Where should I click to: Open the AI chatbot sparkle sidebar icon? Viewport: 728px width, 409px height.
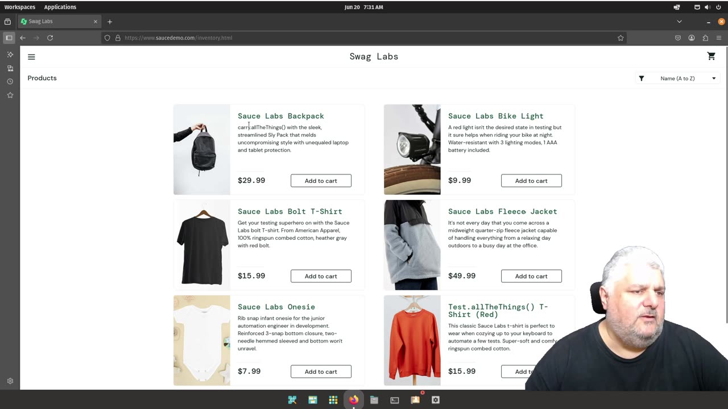pyautogui.click(x=10, y=55)
